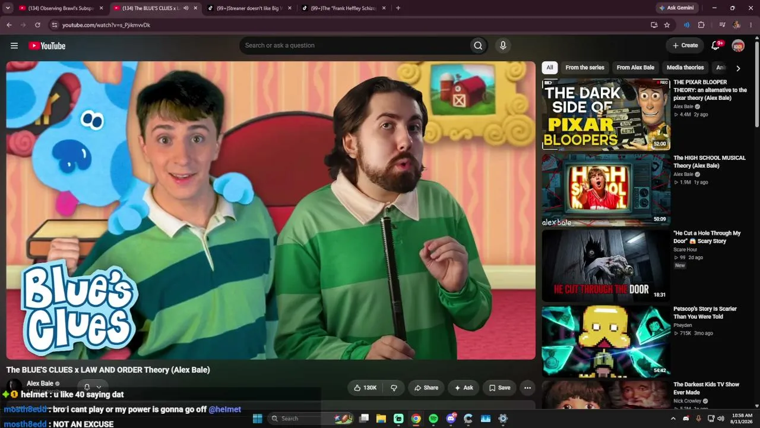Show hidden system tray icons chevron

click(x=673, y=418)
